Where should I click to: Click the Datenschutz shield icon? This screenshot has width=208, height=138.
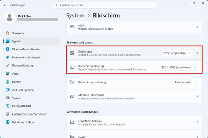8,114
